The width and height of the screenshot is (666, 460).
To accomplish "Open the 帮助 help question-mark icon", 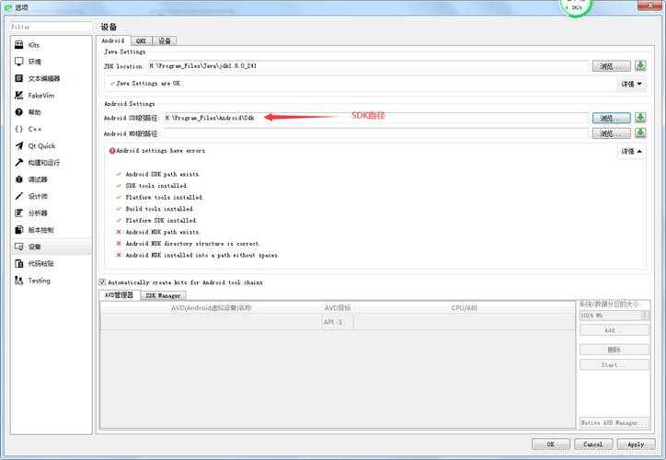I will click(x=19, y=112).
